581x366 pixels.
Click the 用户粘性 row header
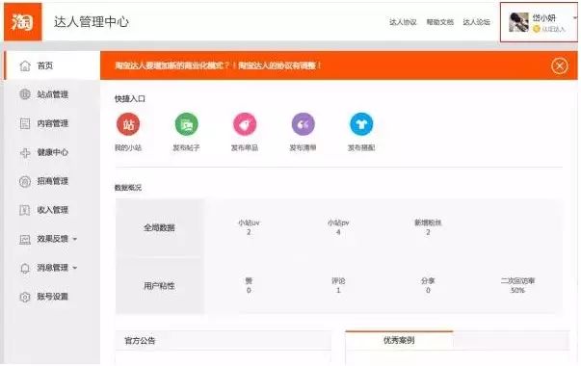(159, 286)
